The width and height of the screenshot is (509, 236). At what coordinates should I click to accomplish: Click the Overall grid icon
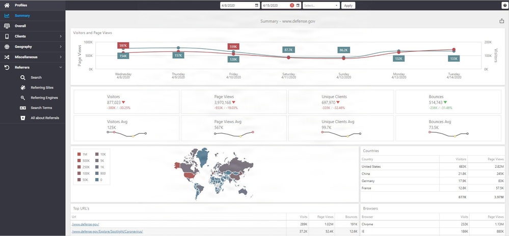(x=7, y=26)
